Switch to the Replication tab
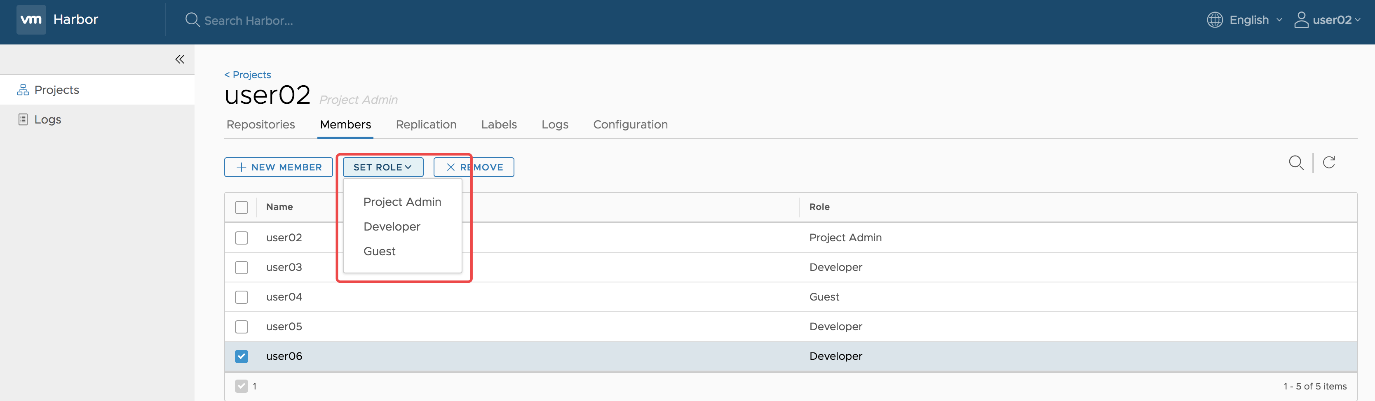Screen dimensions: 1375x401 (x=426, y=124)
